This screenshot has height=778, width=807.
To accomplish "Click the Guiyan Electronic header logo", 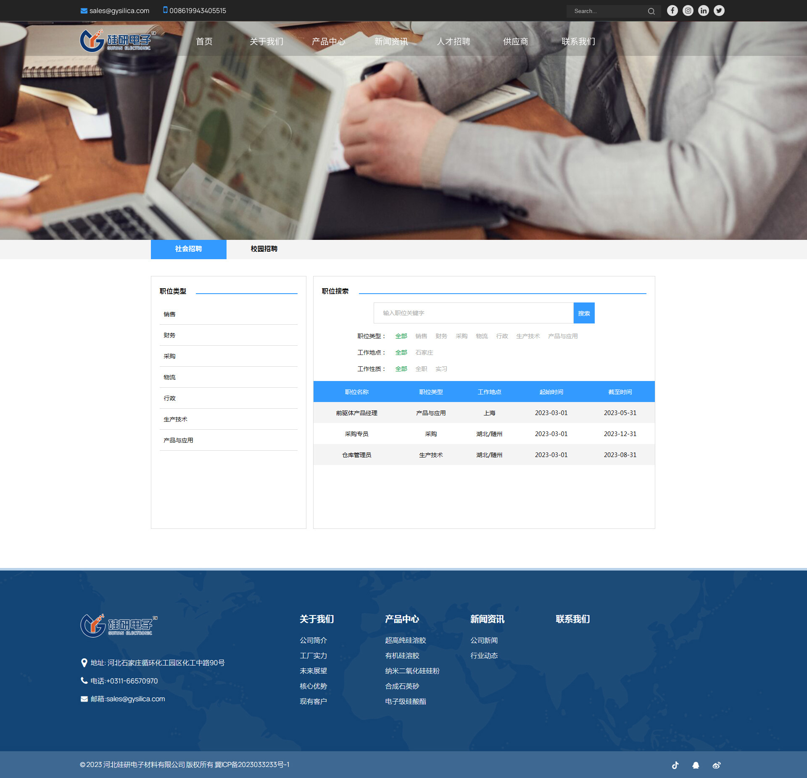I will click(117, 41).
